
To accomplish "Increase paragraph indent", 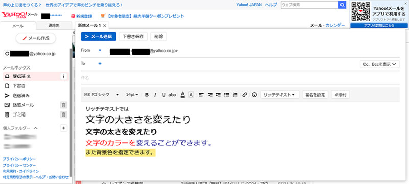I will pos(210,95).
